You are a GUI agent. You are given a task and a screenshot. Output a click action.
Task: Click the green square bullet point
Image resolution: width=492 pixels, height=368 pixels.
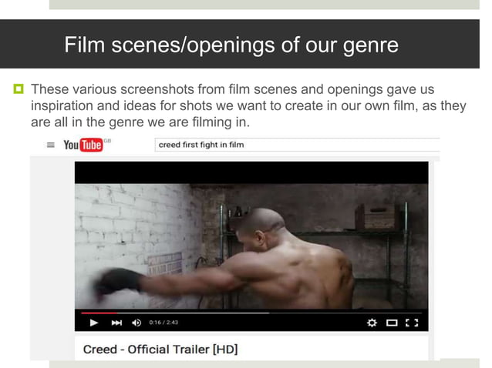(x=19, y=89)
